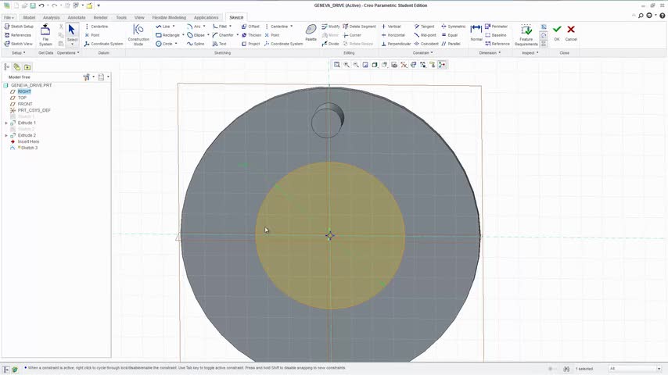Viewport: 668px width, 375px height.
Task: Switch to the Analysis tab
Action: tap(51, 17)
